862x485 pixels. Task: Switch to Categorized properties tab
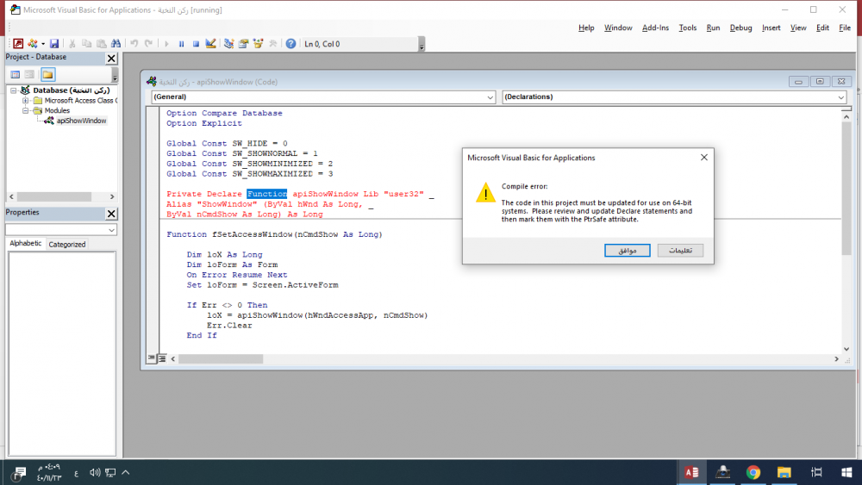(67, 245)
